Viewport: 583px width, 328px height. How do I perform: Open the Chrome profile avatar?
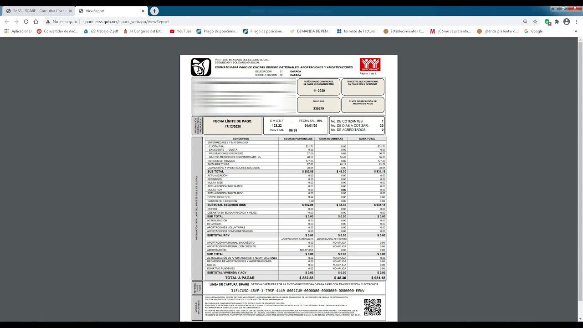coord(567,21)
